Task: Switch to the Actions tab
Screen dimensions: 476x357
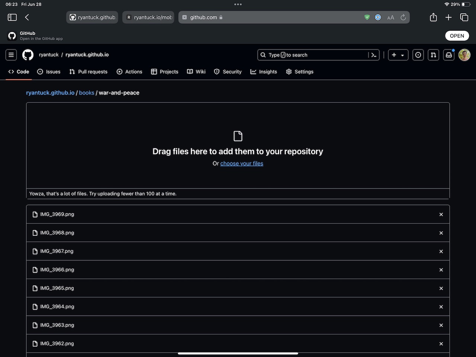Action: click(129, 72)
